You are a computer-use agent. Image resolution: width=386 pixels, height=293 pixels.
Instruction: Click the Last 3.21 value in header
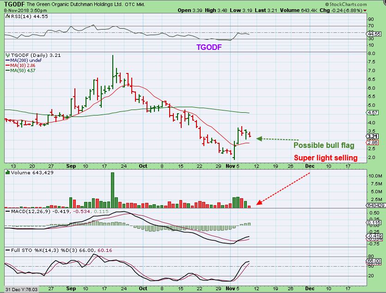coord(266,10)
